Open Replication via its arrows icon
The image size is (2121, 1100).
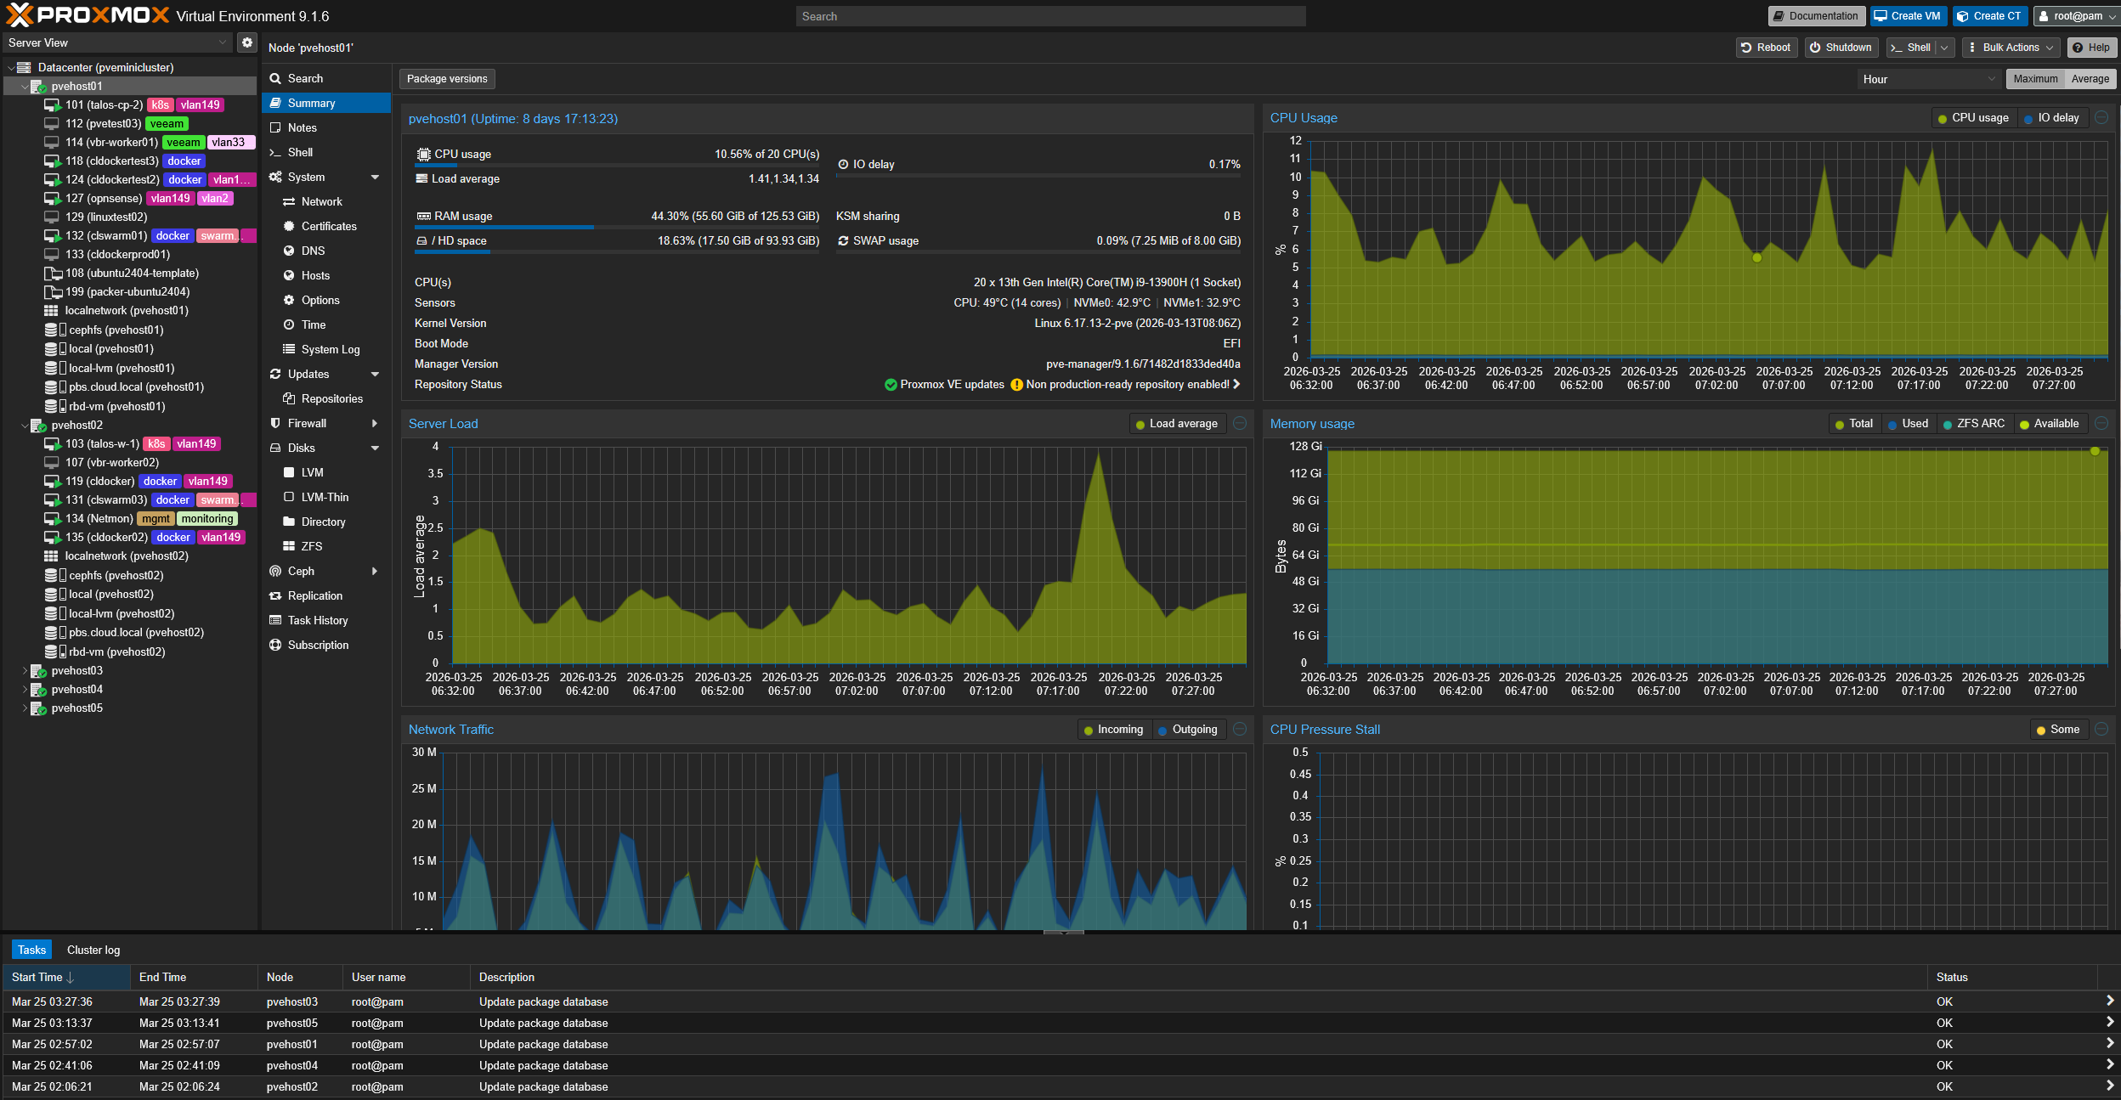pos(275,595)
